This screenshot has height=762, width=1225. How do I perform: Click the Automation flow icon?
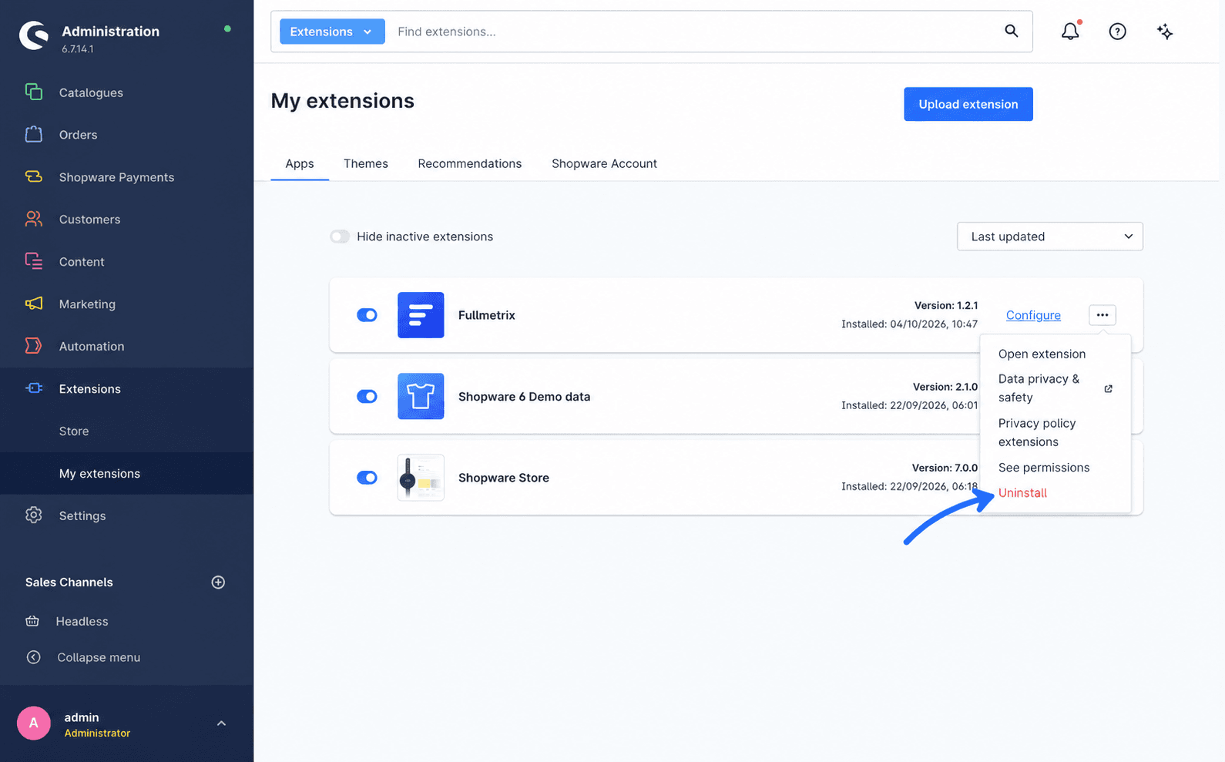click(33, 346)
